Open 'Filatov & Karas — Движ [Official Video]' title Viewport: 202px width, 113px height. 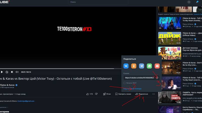192,34
